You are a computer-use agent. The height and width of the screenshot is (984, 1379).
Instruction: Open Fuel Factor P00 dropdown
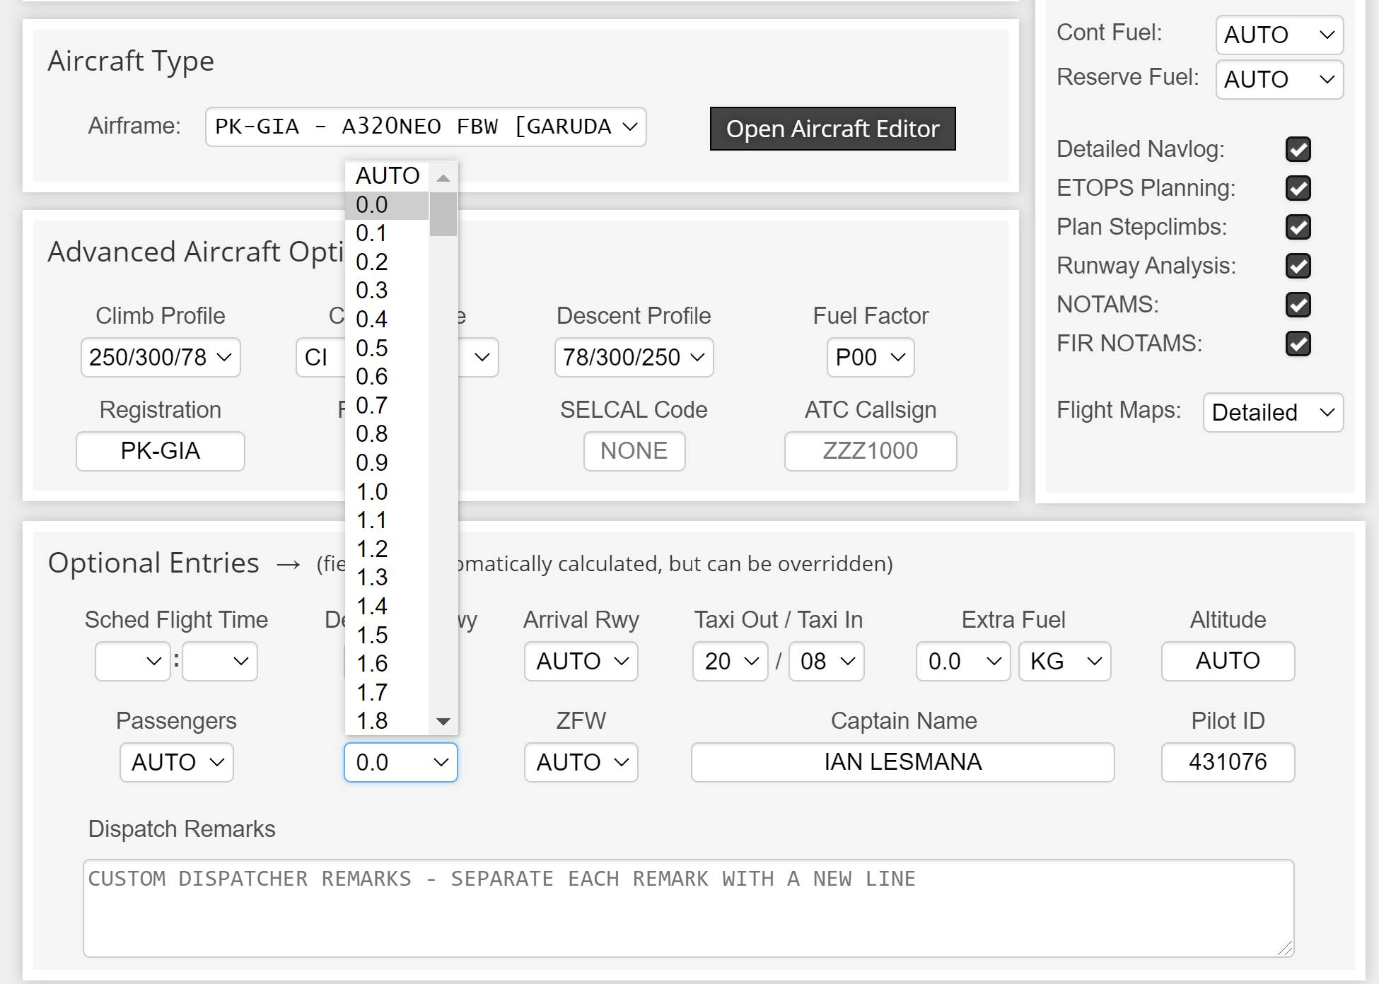pyautogui.click(x=870, y=358)
